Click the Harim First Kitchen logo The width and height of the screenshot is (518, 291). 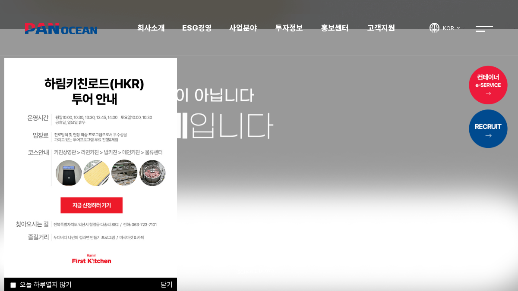coord(92,259)
